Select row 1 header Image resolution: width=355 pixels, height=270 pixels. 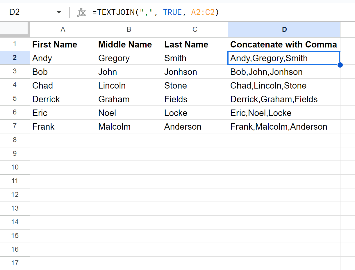tap(15, 44)
